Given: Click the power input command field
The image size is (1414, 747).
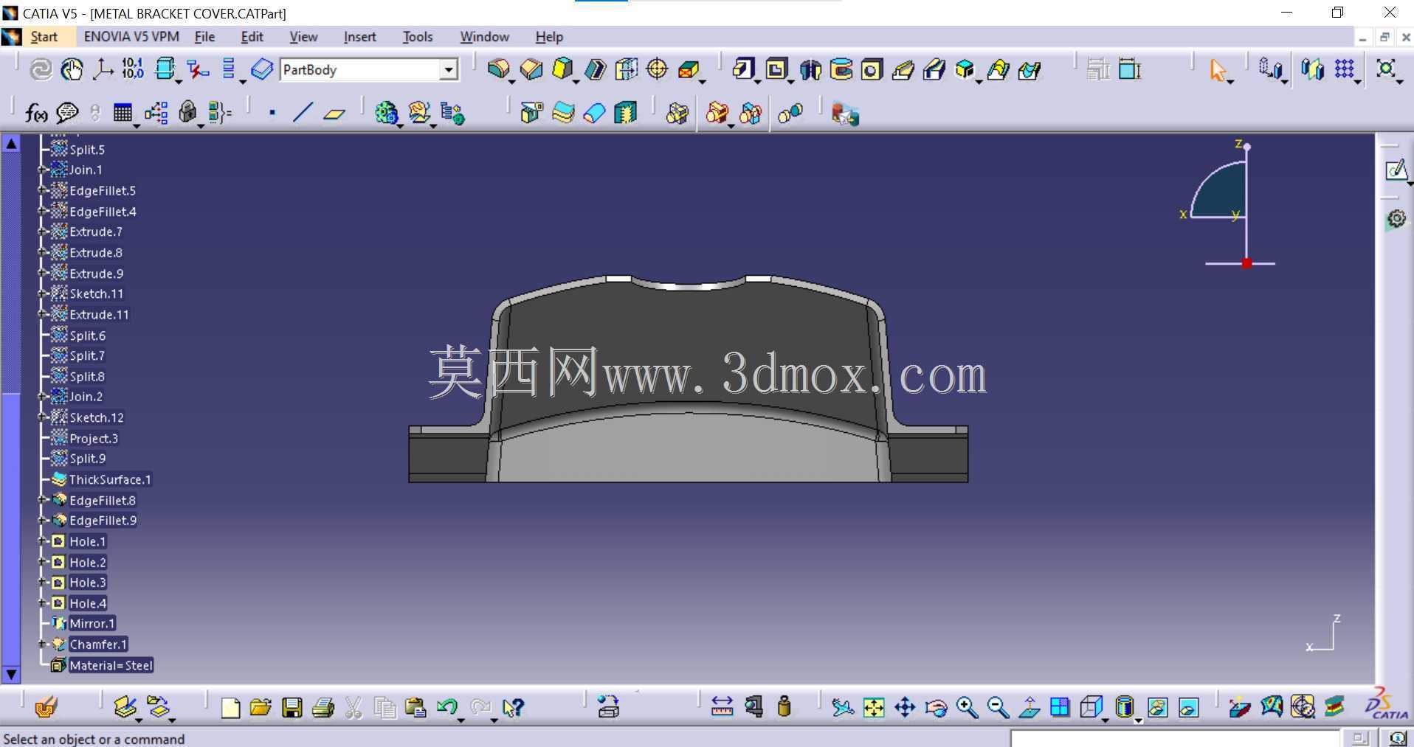Looking at the screenshot, I should [x=1174, y=738].
